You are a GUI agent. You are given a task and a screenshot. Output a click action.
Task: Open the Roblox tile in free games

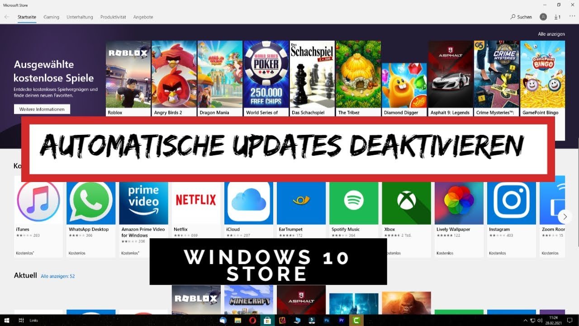click(128, 78)
